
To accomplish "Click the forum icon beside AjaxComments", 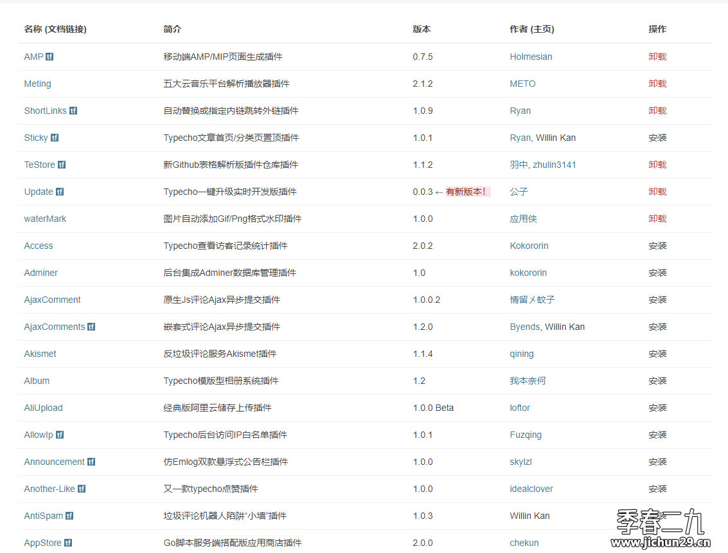I will click(x=91, y=327).
